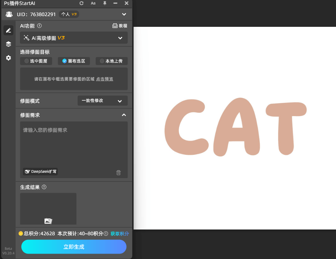This screenshot has width=336, height=259.
Task: Refresh the plugin with the reload icon
Action: [82, 3]
